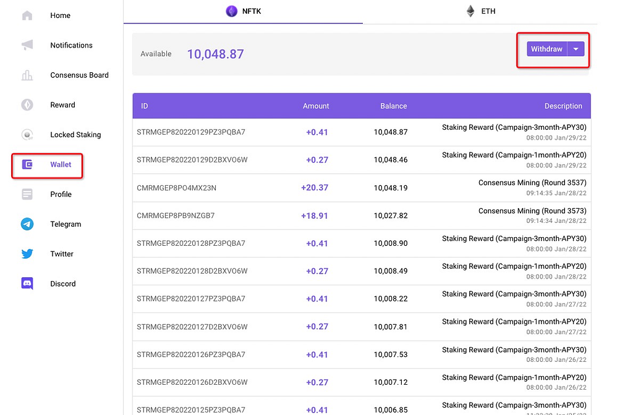Screen dimensions: 633x415
Task: Select transaction ID CMRMGEP8PO4MX23N
Action: coord(176,188)
